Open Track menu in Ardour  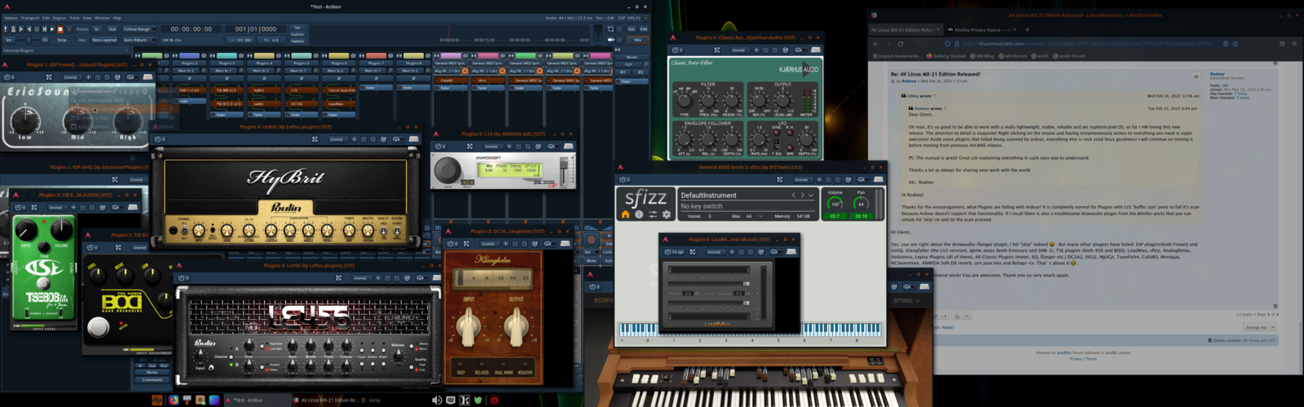click(74, 18)
